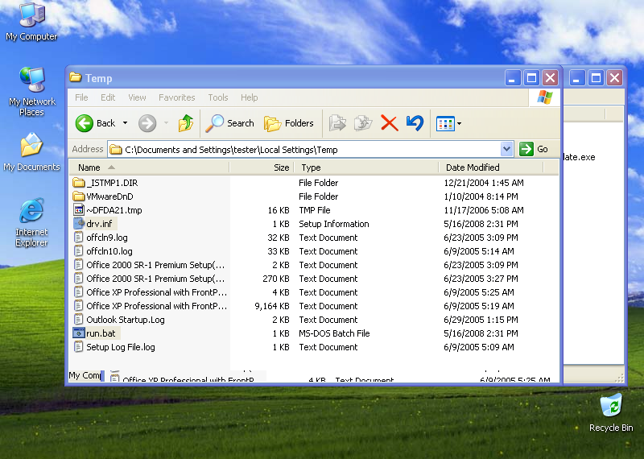Select the run.bat batch file icon

pos(78,333)
